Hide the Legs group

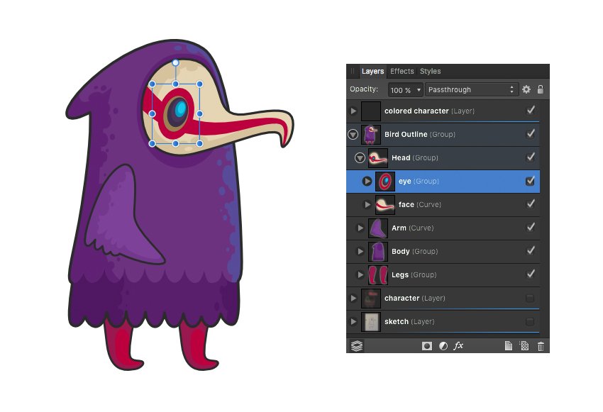(531, 274)
